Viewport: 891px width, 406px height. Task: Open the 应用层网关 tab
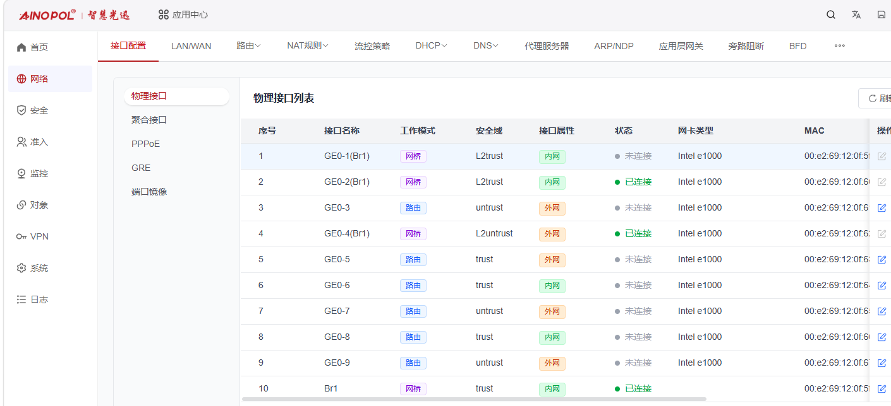click(x=681, y=46)
